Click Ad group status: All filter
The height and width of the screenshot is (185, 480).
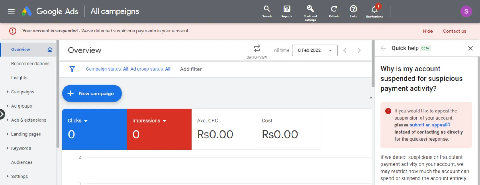(151, 69)
